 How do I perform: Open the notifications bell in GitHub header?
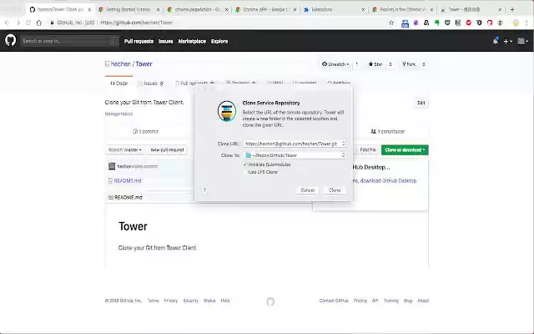tap(496, 41)
